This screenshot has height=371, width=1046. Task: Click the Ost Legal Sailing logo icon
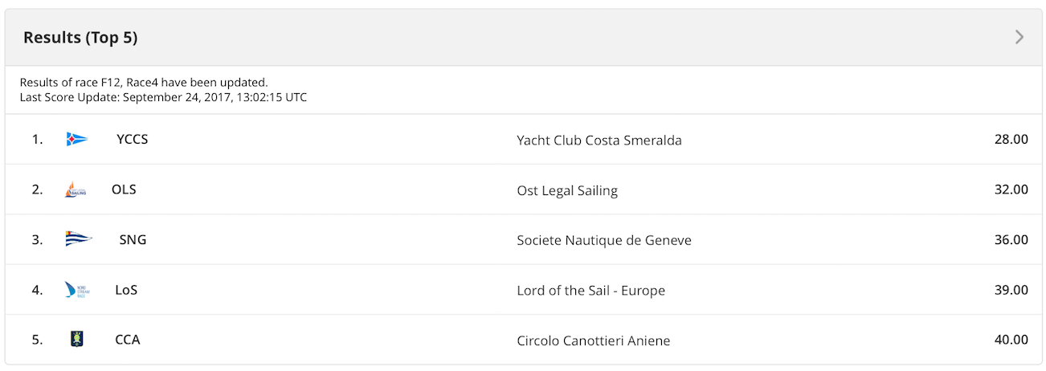(76, 190)
